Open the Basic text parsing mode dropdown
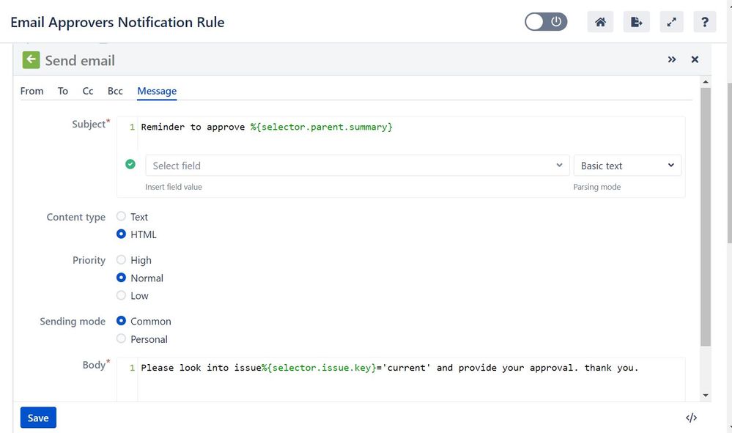732x433 pixels. (627, 166)
